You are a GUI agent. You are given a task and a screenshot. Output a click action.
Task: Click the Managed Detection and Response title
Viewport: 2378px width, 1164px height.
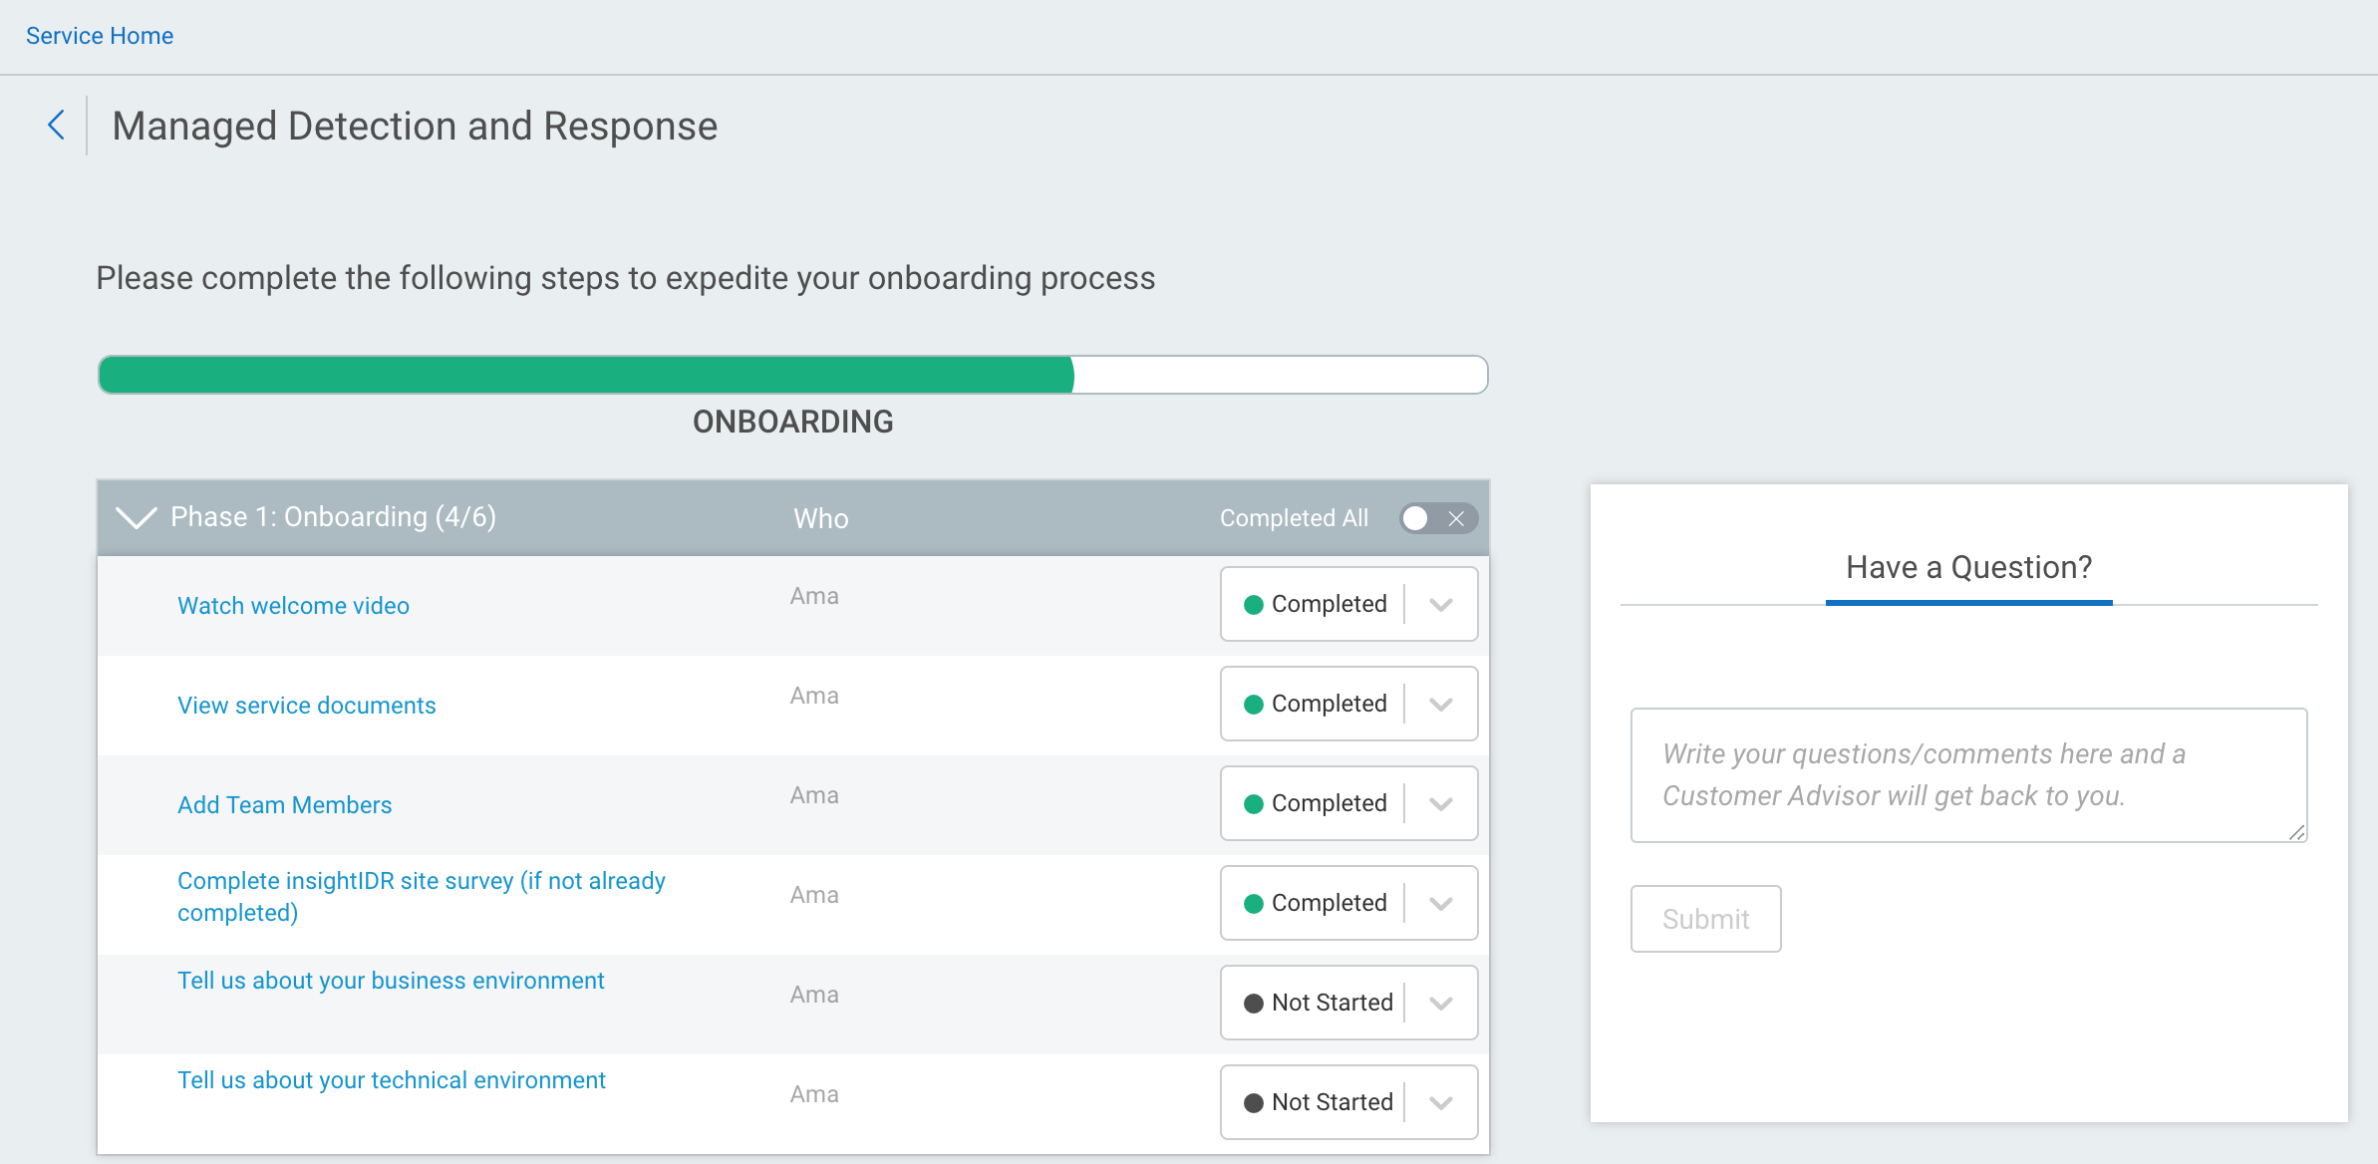tap(415, 127)
